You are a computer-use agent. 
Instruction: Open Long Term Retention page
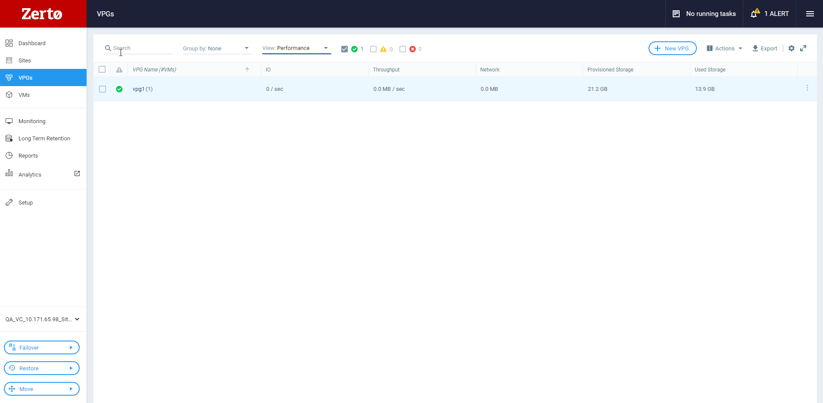pyautogui.click(x=44, y=138)
